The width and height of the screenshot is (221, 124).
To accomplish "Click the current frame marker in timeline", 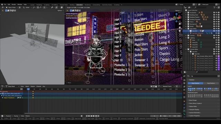I will point(28,89).
